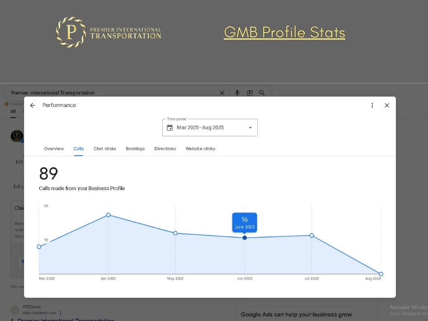
Task: Go back using the Performance back arrow
Action: tap(33, 105)
